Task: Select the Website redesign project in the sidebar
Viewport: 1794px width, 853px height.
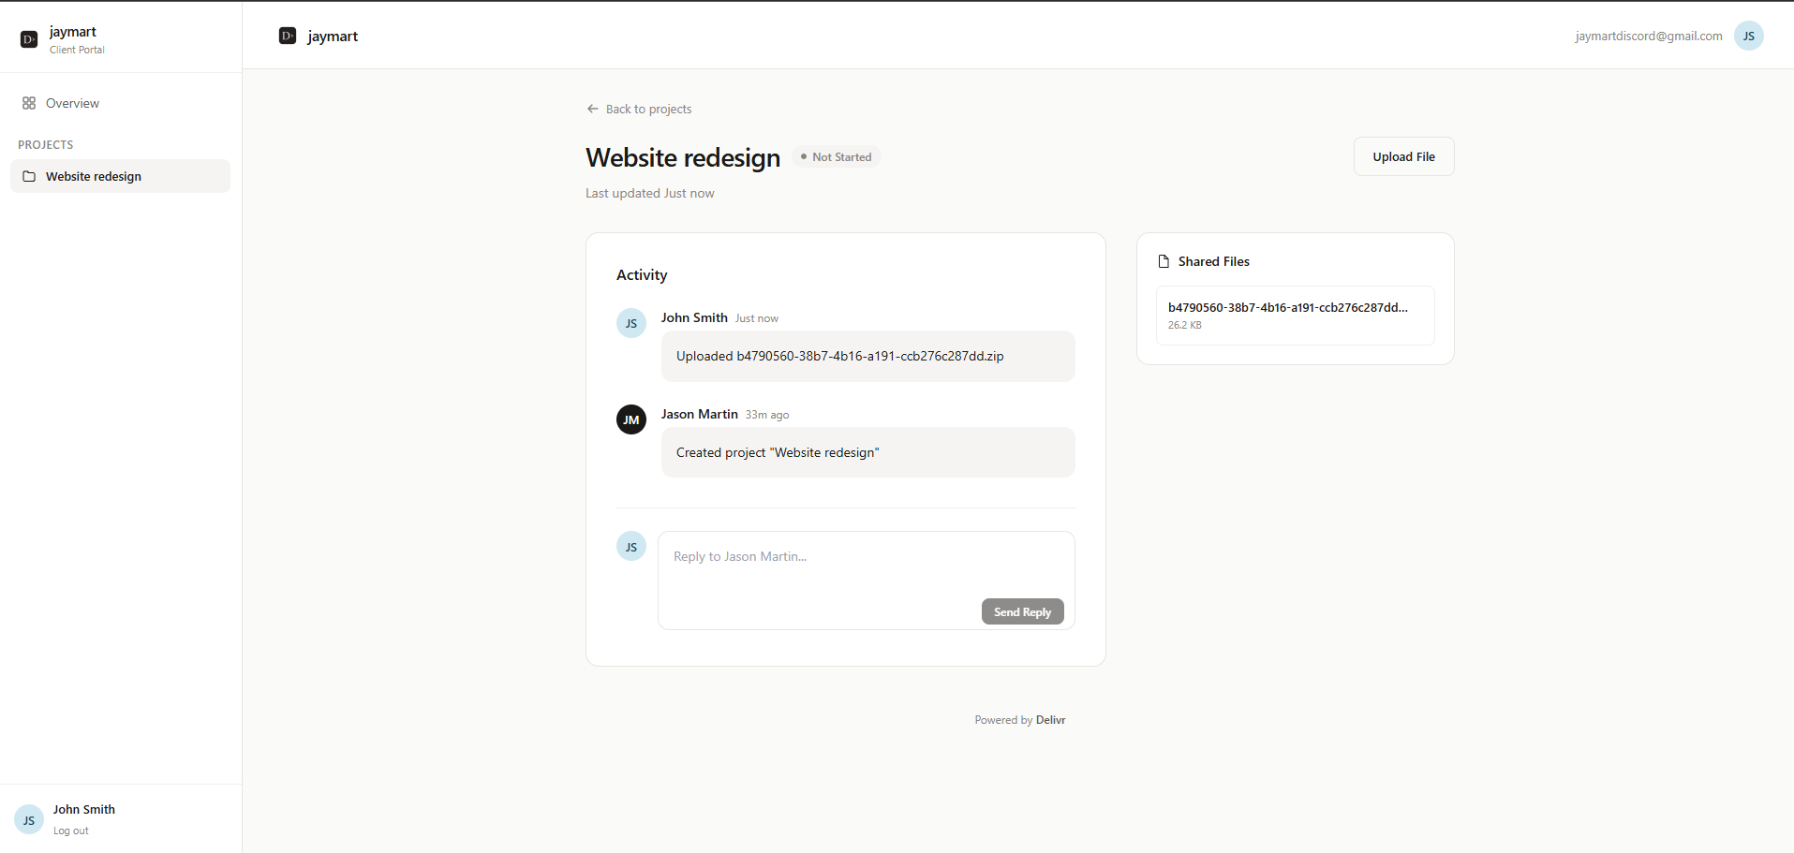Action: pyautogui.click(x=94, y=176)
